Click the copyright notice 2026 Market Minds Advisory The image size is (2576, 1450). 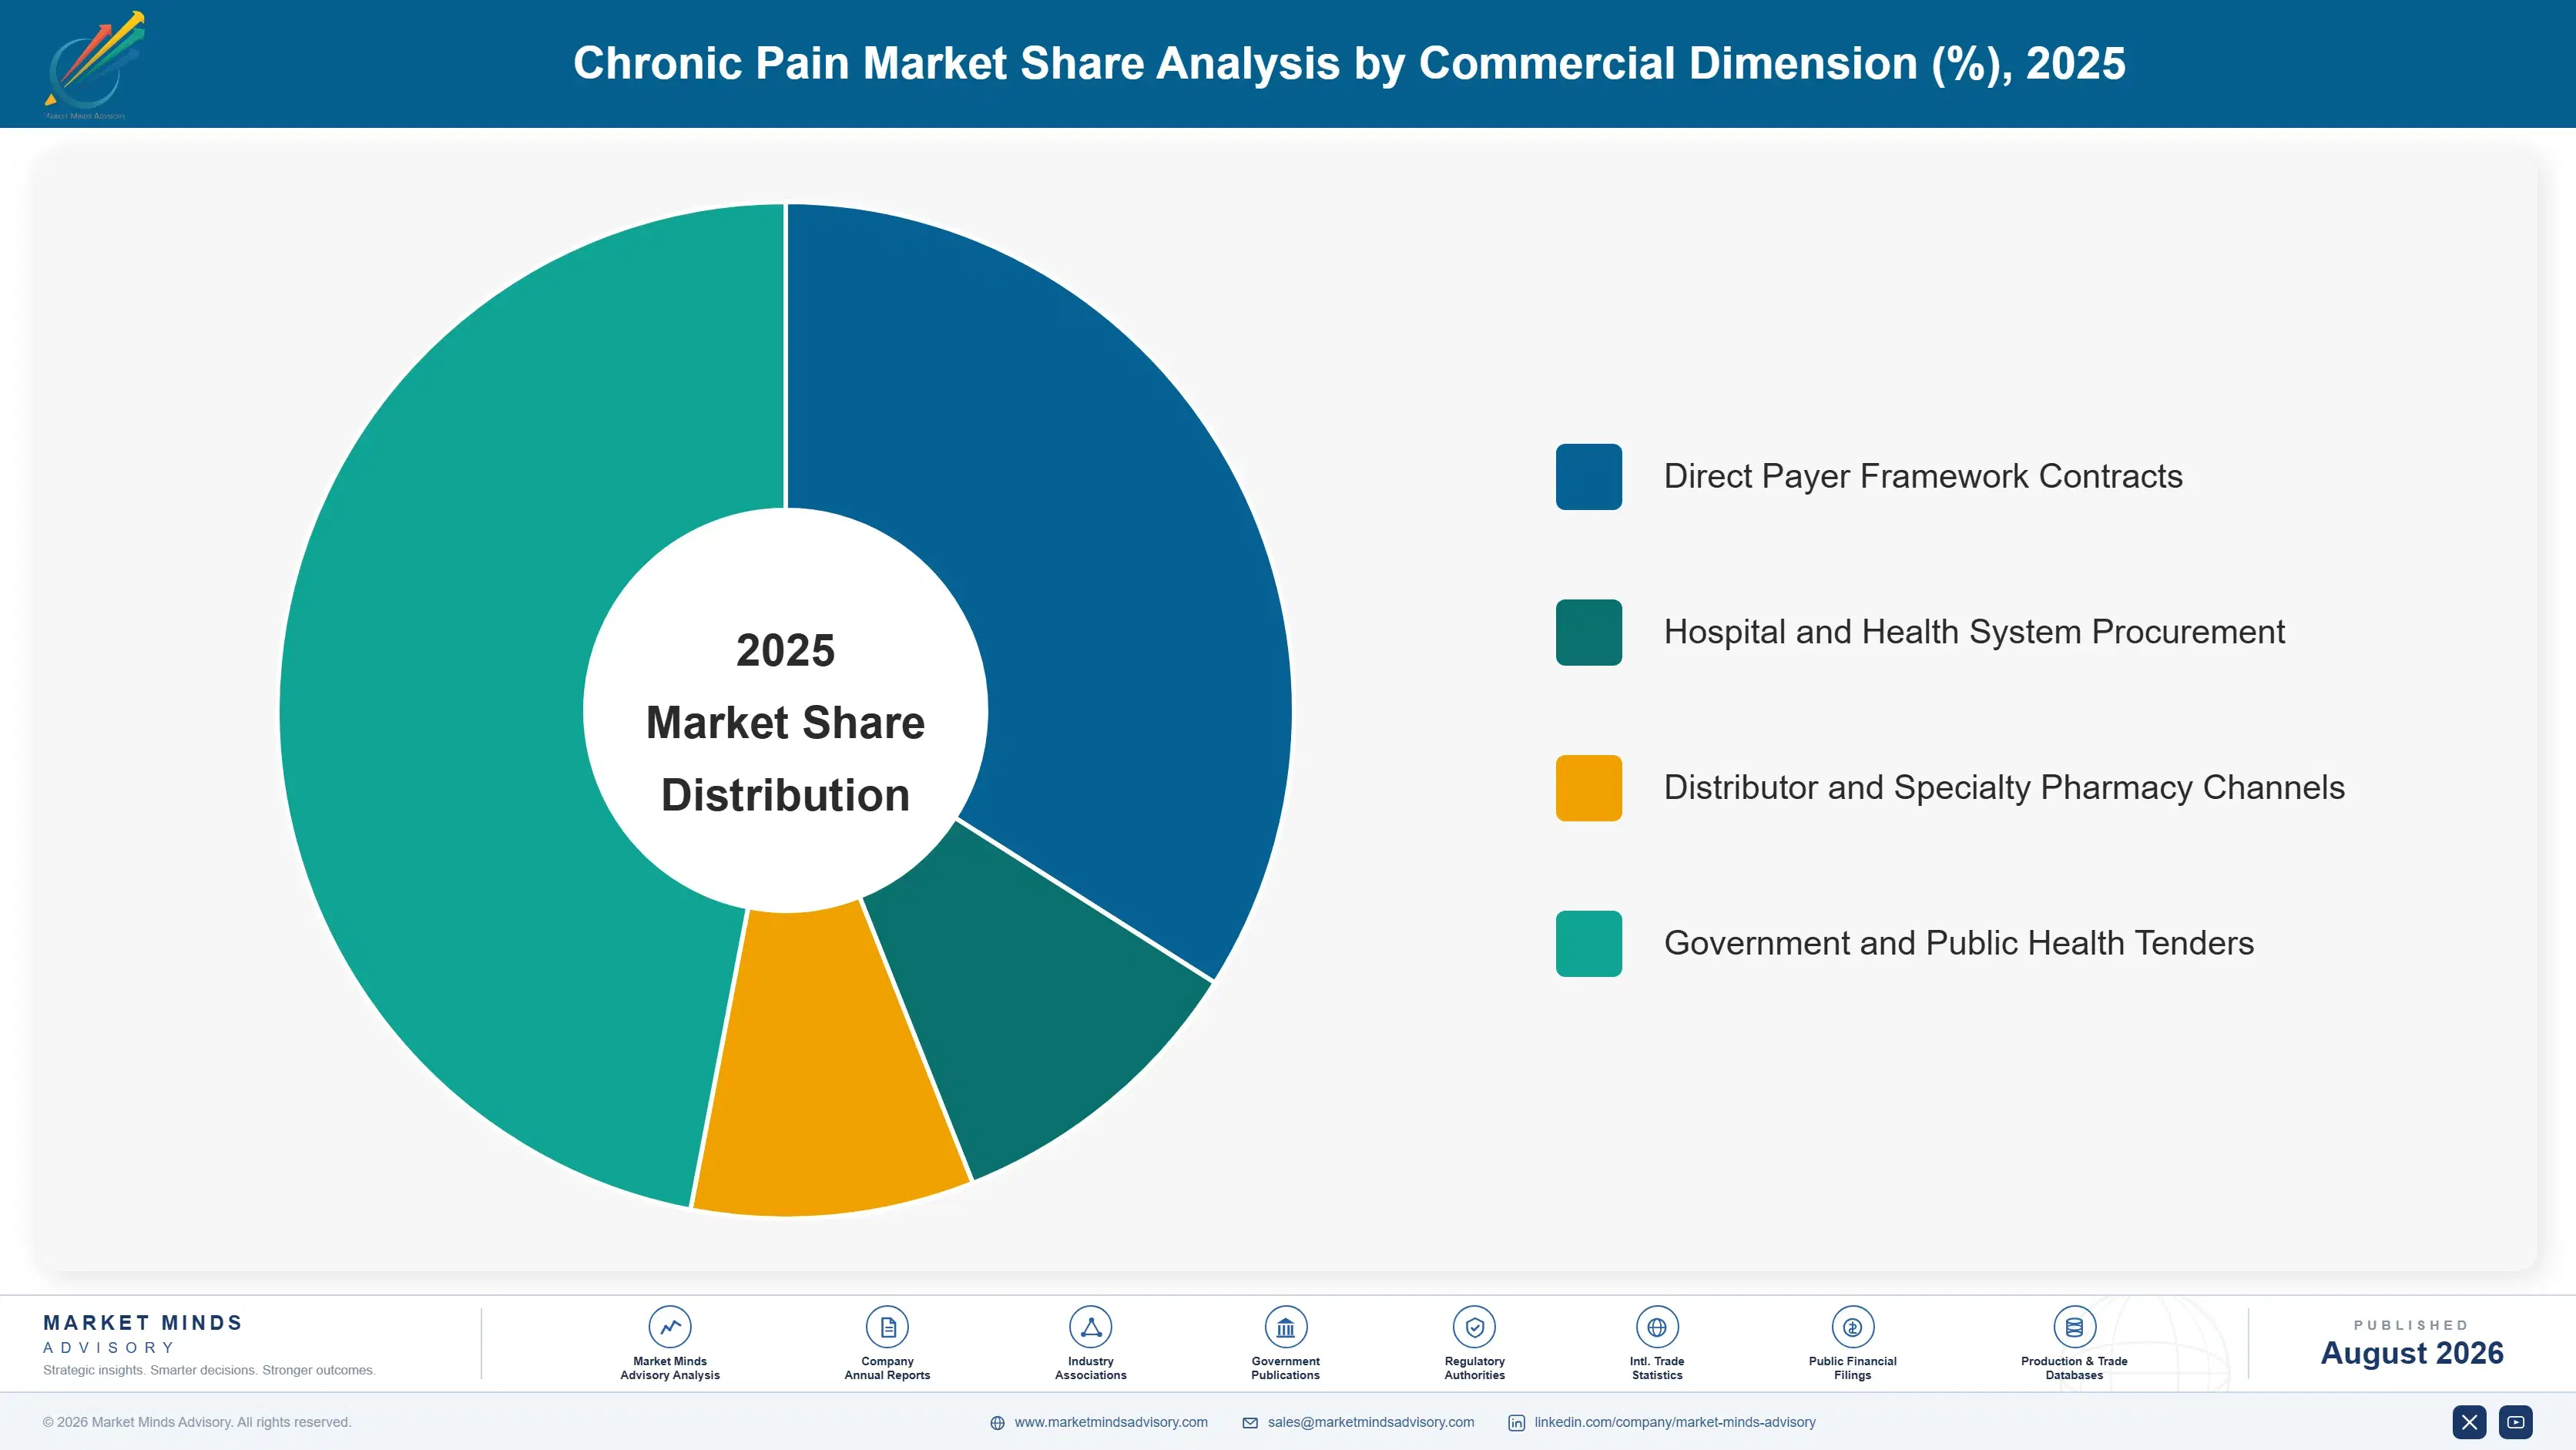(197, 1422)
